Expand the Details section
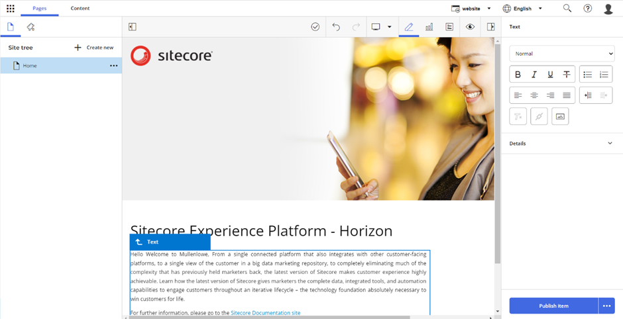The image size is (623, 319). point(562,143)
